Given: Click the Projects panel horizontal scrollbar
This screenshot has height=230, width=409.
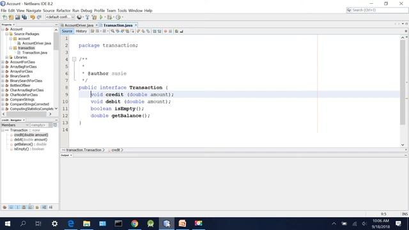Looking at the screenshot, I should [x=26, y=114].
